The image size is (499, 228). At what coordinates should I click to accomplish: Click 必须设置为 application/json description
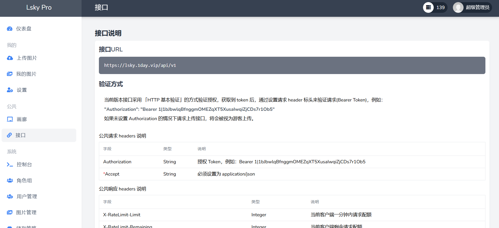(226, 174)
